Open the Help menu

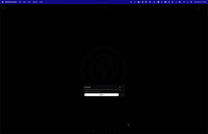tap(41, 2)
